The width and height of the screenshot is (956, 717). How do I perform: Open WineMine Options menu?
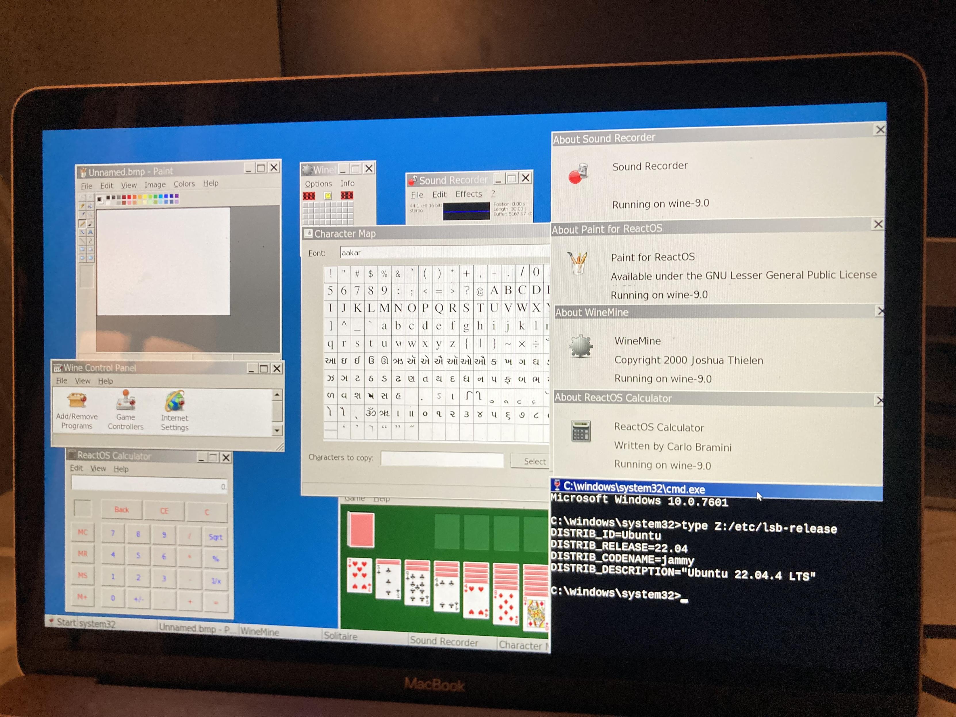click(x=318, y=184)
